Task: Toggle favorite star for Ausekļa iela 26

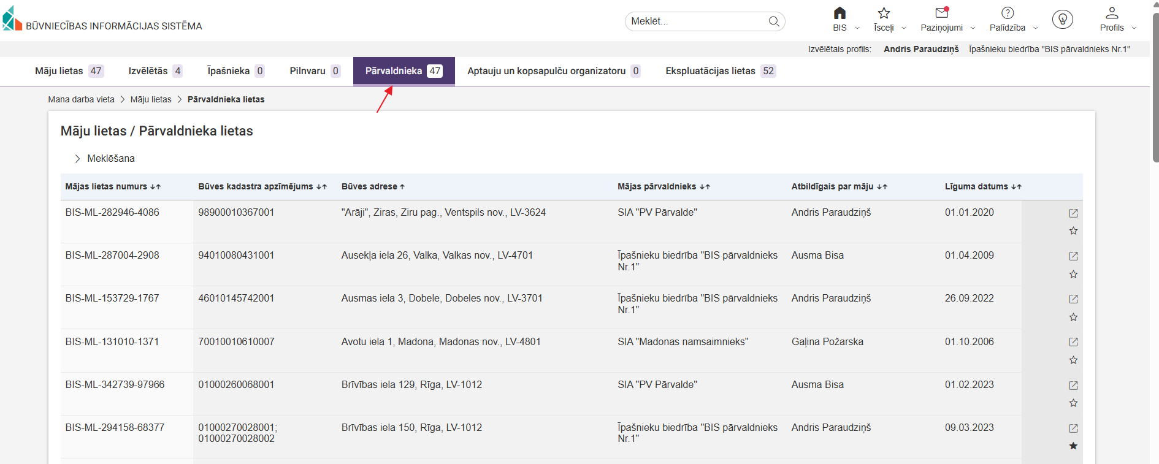Action: point(1073,274)
